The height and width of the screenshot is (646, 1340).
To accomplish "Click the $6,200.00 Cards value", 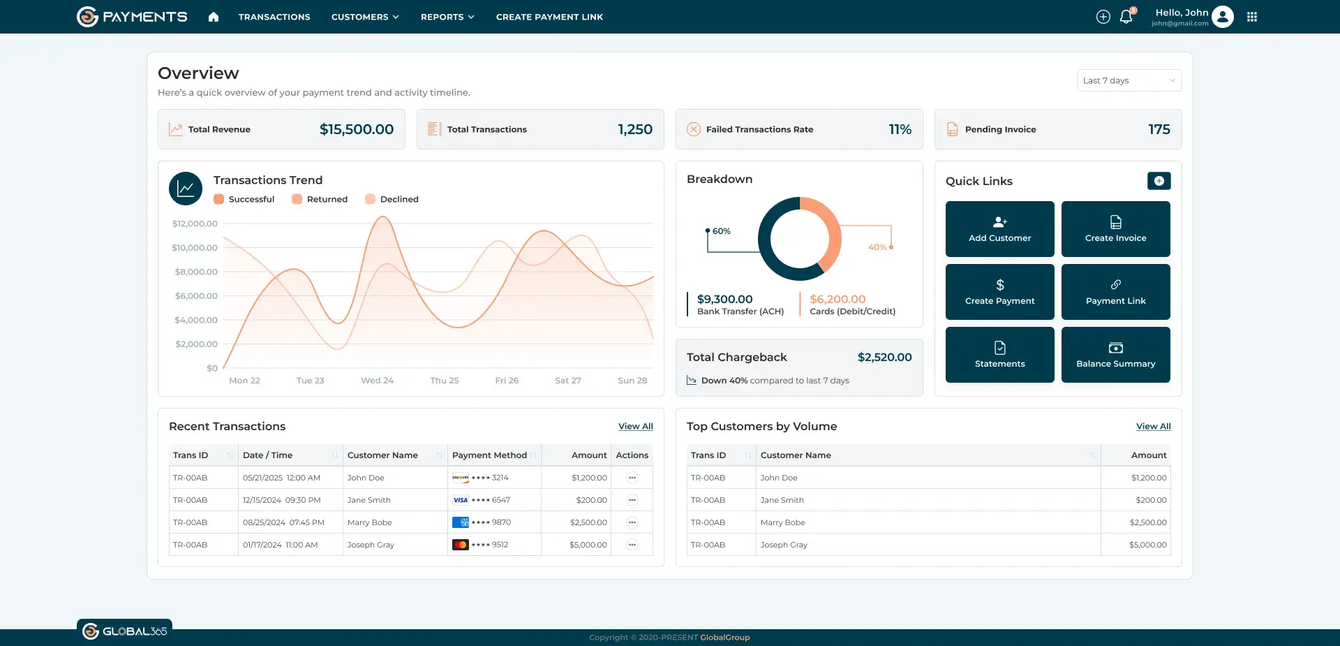I will point(837,299).
